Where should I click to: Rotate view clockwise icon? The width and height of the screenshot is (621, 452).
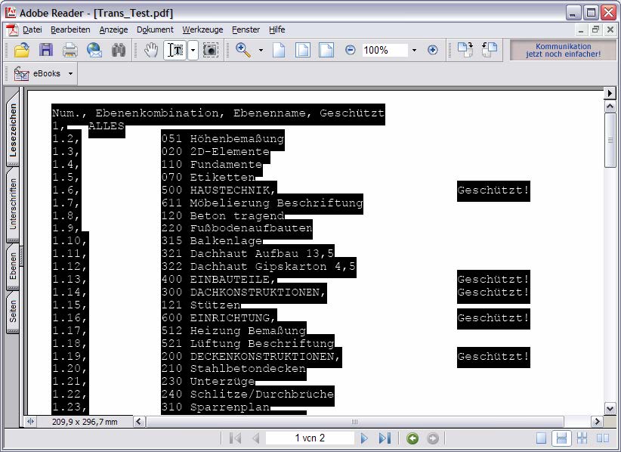coord(465,51)
